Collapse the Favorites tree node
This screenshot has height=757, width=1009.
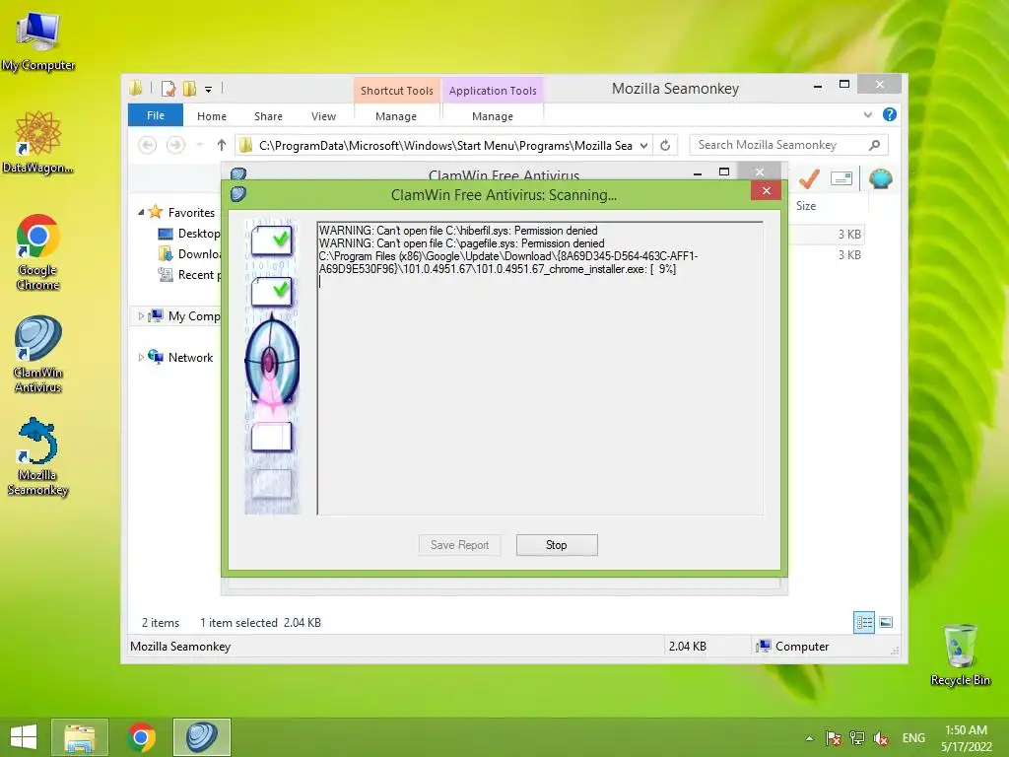pos(141,212)
